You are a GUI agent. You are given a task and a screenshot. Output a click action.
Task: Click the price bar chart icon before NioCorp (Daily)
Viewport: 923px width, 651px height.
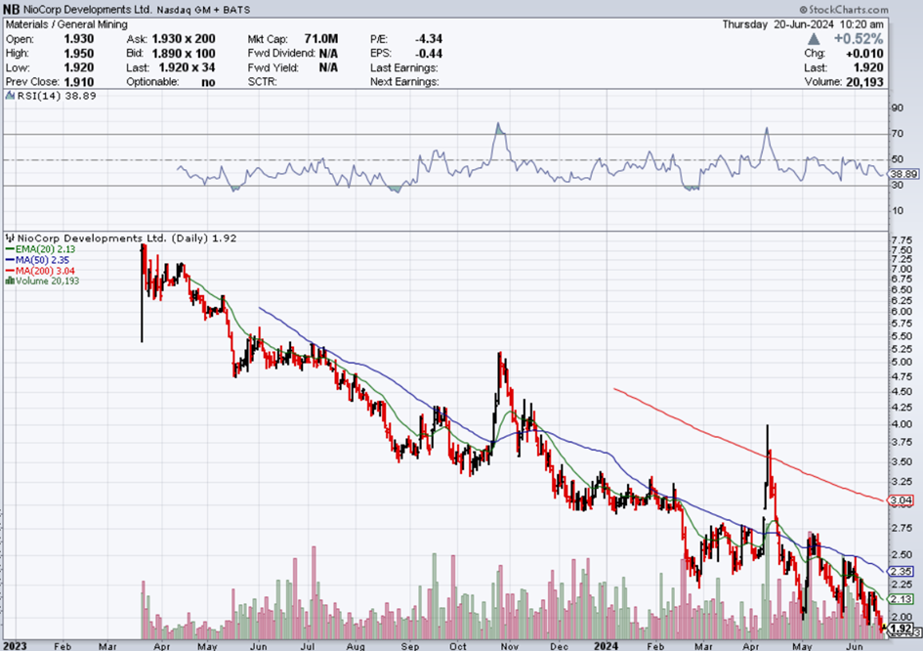[10, 238]
